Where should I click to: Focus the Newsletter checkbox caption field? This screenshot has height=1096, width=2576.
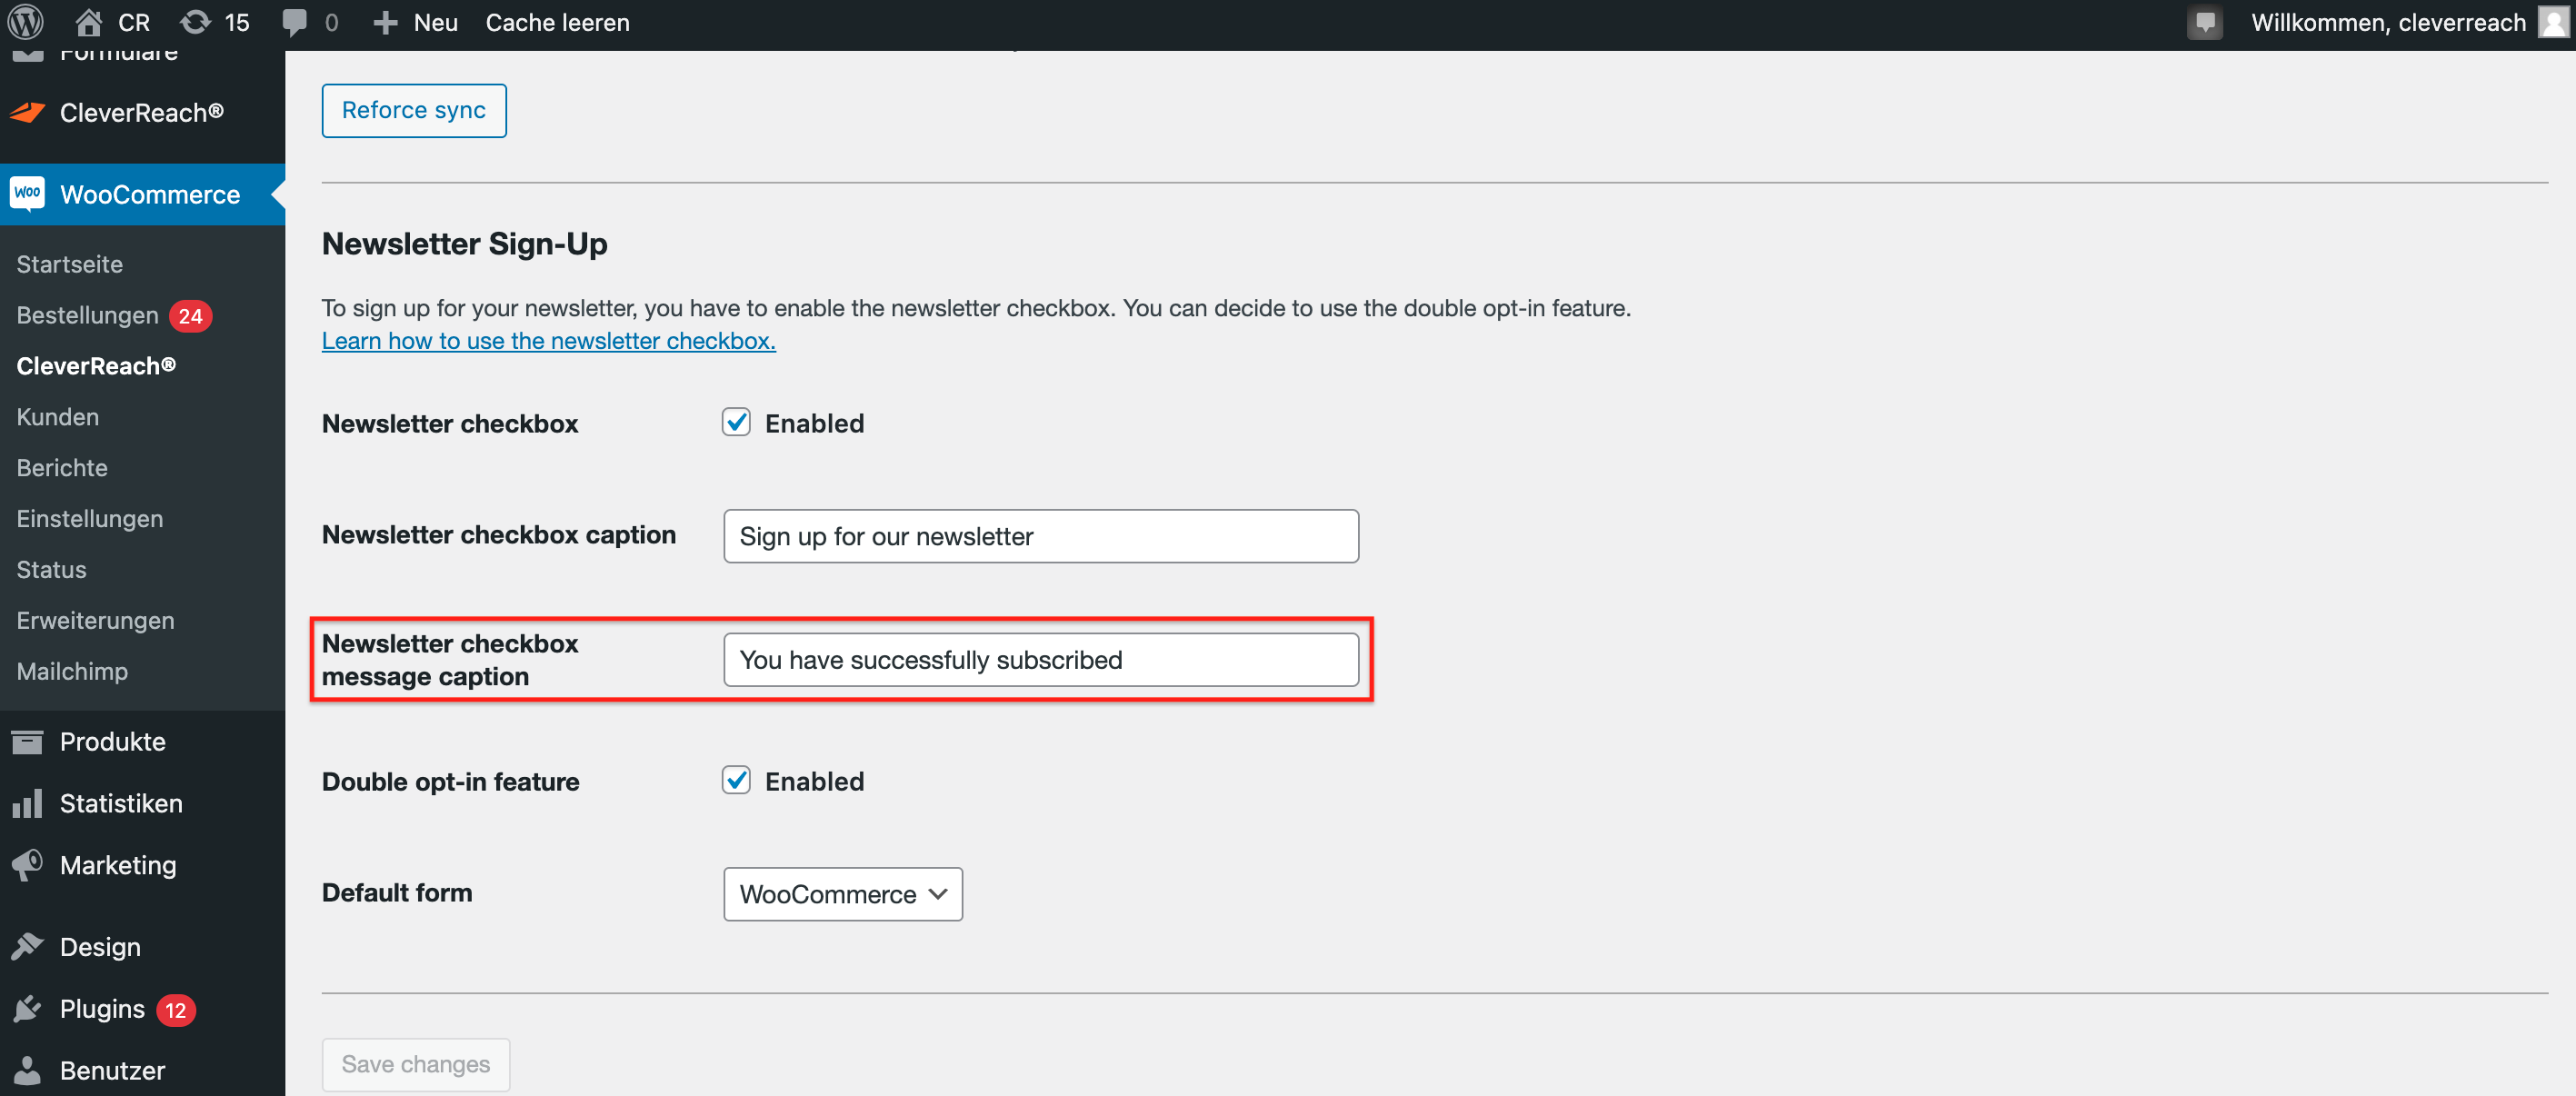[1040, 536]
